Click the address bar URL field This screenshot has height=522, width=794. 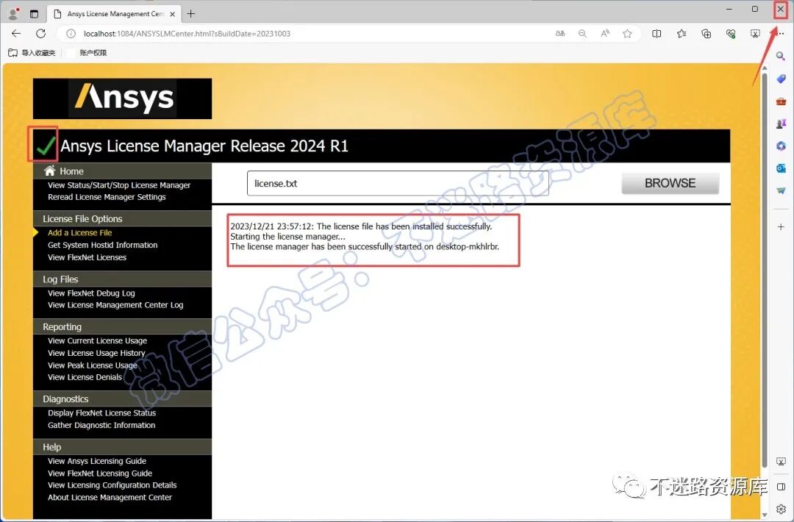point(314,33)
